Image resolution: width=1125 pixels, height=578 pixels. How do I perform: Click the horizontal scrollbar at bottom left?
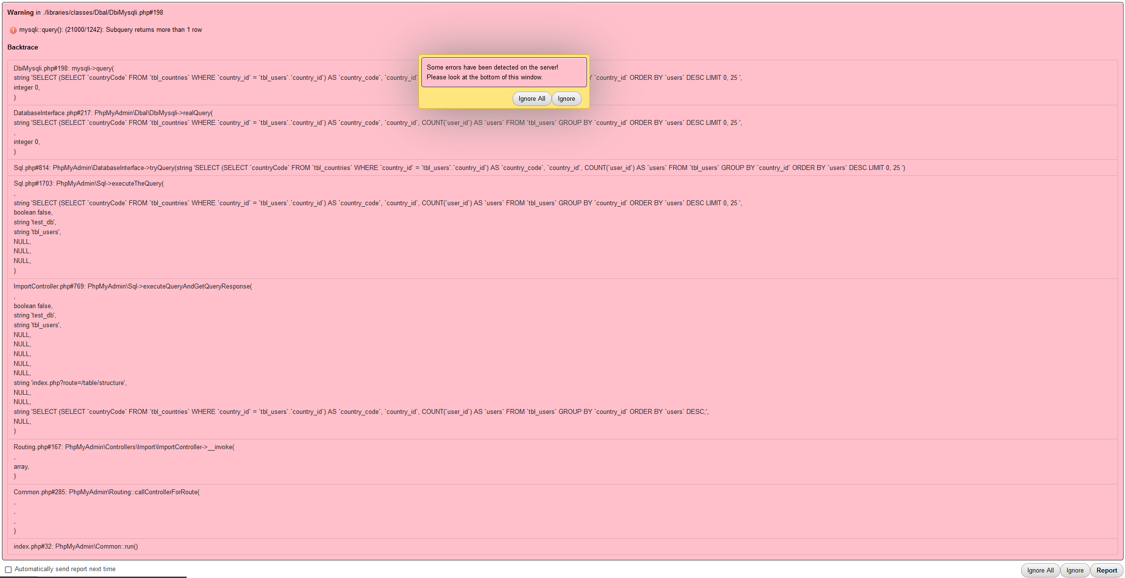(93, 576)
